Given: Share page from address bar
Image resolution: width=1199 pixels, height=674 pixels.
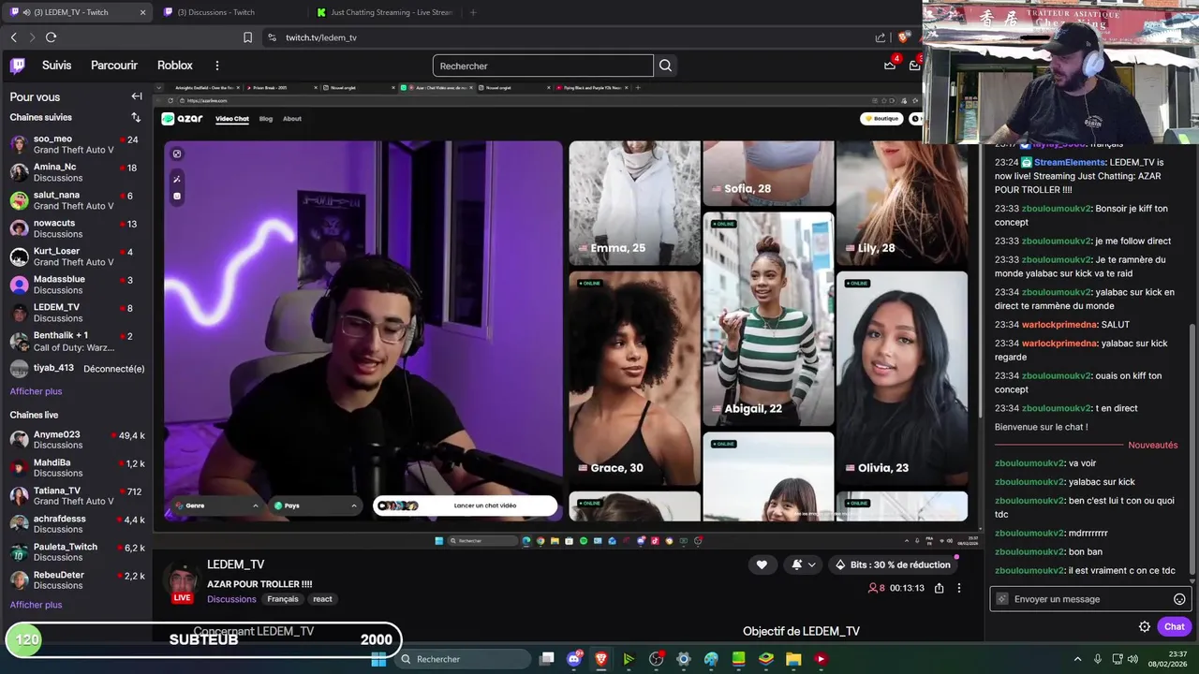Looking at the screenshot, I should (881, 37).
